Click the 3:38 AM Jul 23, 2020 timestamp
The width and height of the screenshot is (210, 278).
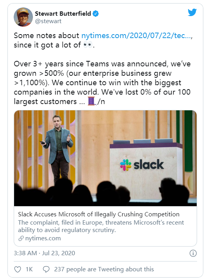click(x=44, y=253)
